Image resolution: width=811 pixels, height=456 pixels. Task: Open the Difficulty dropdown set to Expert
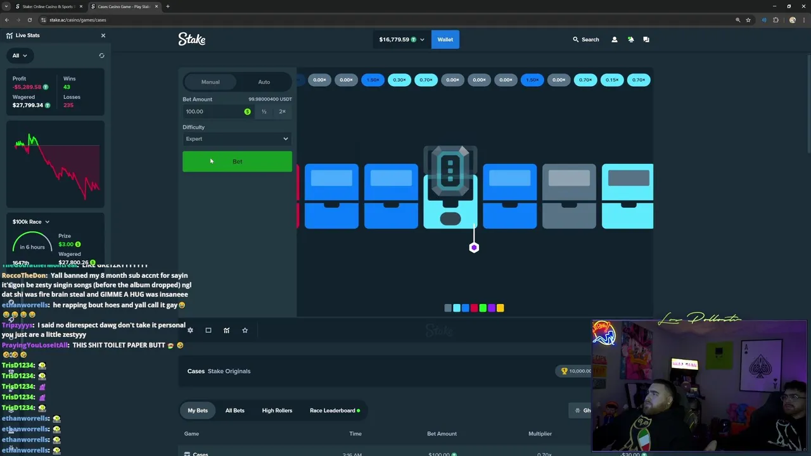[x=237, y=139]
